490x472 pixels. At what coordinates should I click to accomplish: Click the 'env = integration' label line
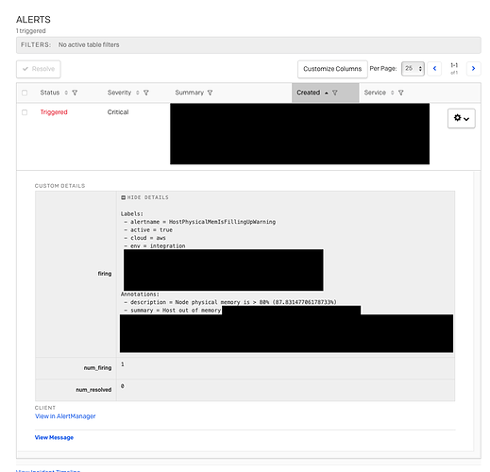[x=155, y=245]
